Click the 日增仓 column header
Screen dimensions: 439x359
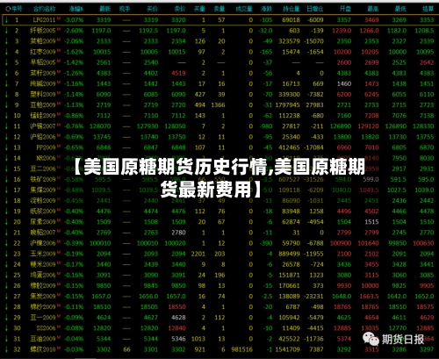point(315,9)
